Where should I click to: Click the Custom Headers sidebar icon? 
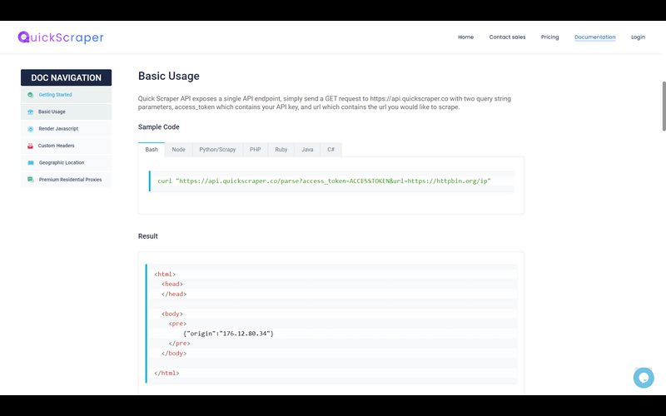tap(31, 146)
